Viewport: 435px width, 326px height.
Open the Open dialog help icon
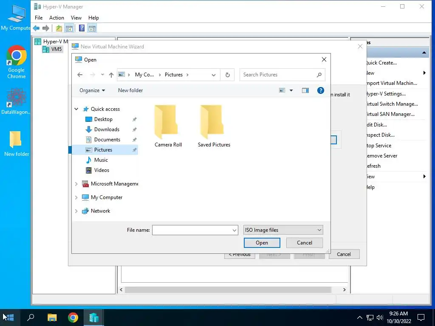point(320,90)
